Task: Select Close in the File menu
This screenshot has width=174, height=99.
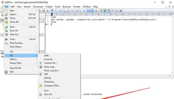Action: tap(21, 18)
